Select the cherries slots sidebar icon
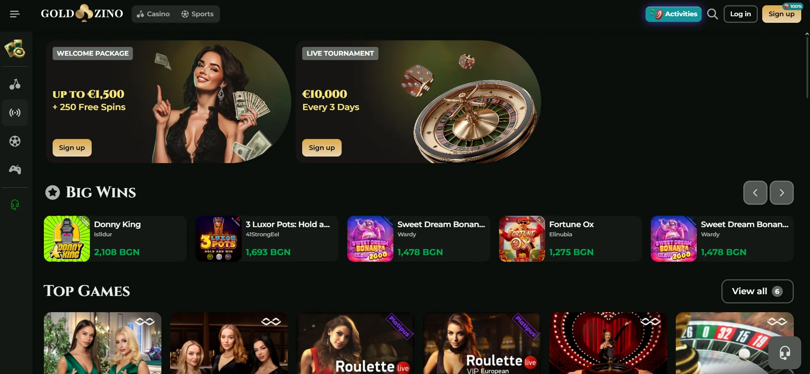 [x=15, y=84]
